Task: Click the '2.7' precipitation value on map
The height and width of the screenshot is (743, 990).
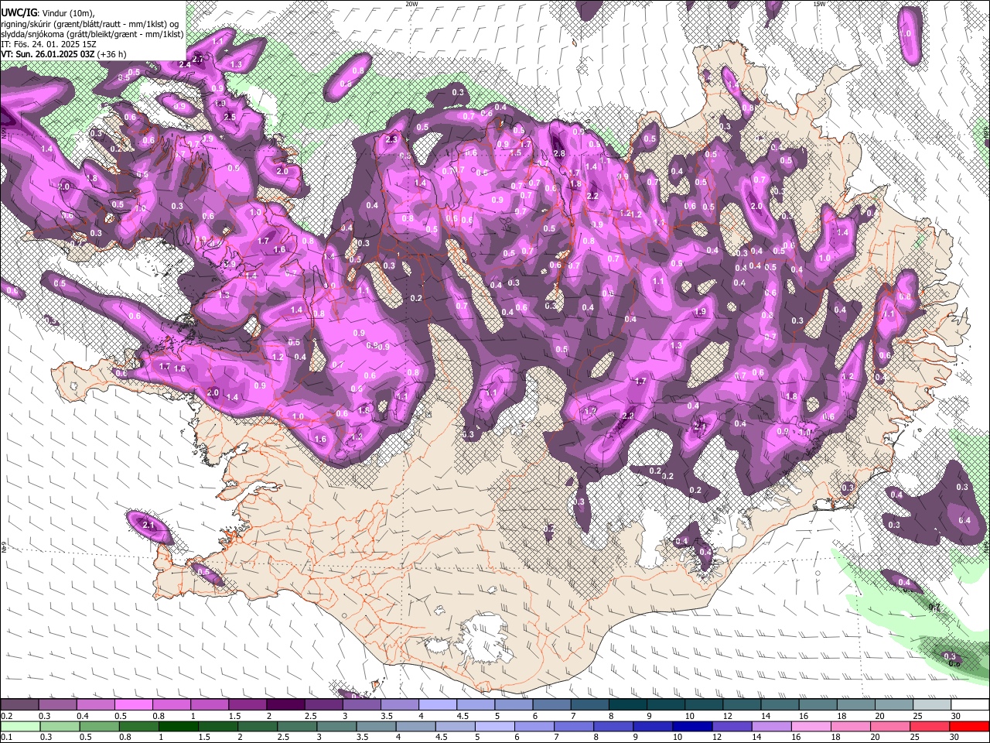Action: pos(197,59)
